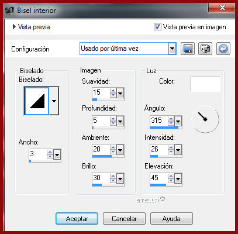Click the Ancho value field
This screenshot has width=238, height=234.
(x=38, y=154)
